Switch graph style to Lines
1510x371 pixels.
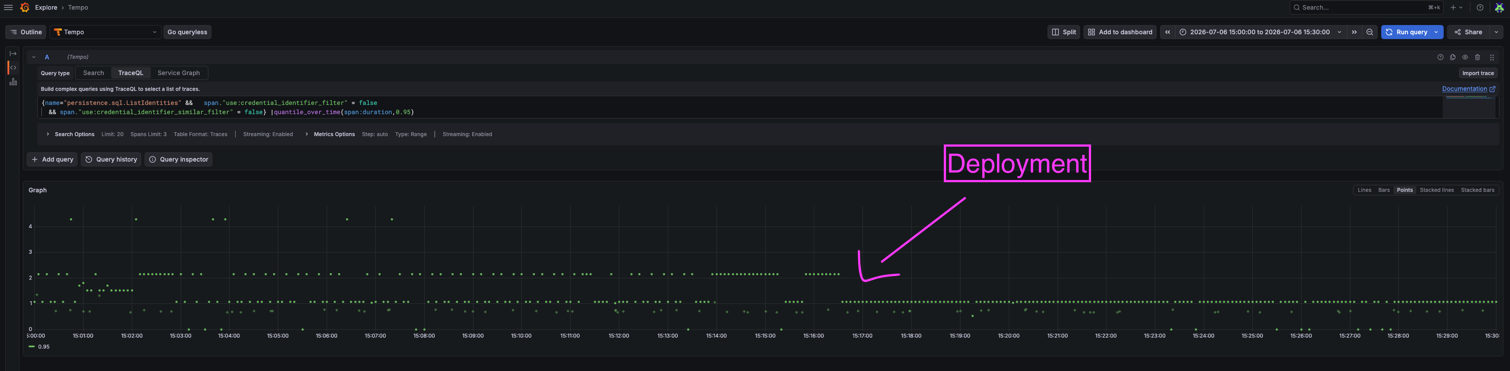pos(1364,190)
